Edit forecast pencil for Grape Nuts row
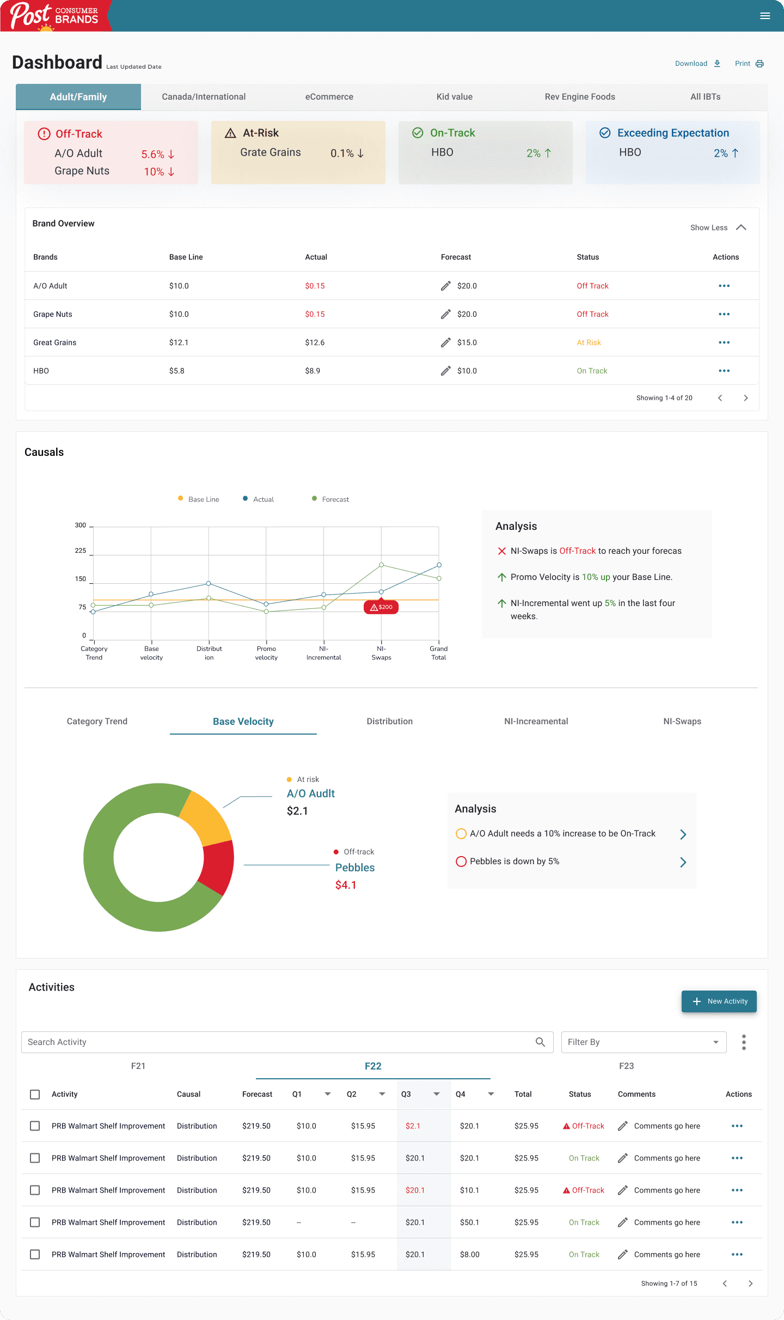 [x=446, y=314]
